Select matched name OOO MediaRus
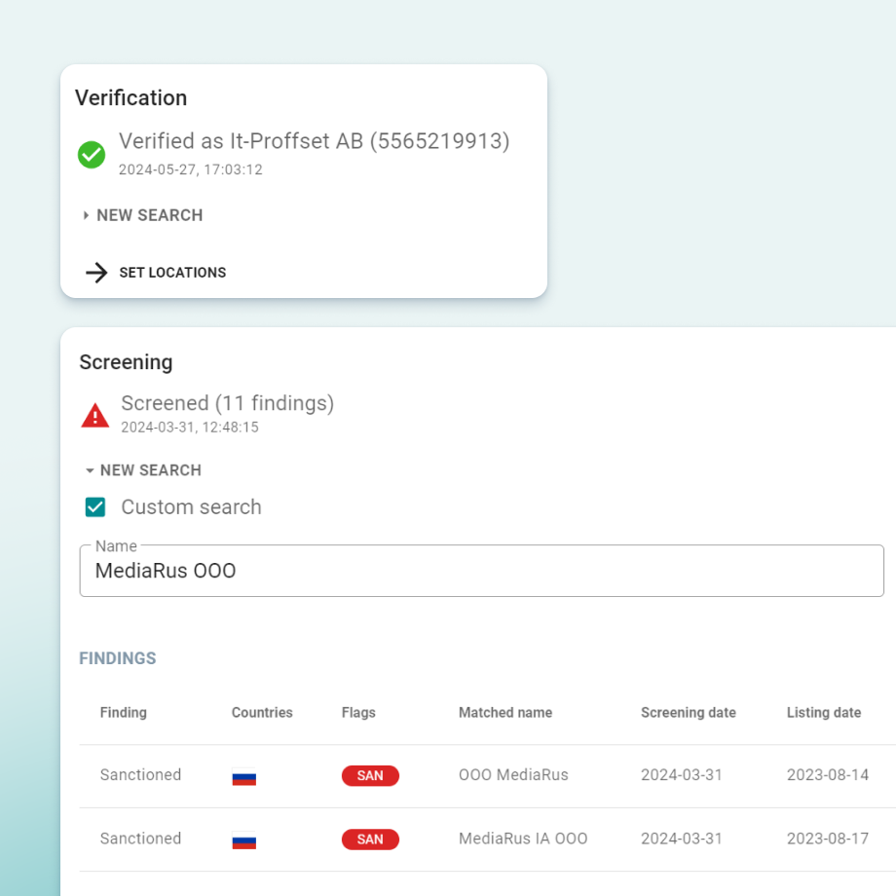Viewport: 896px width, 896px height. pyautogui.click(x=513, y=775)
